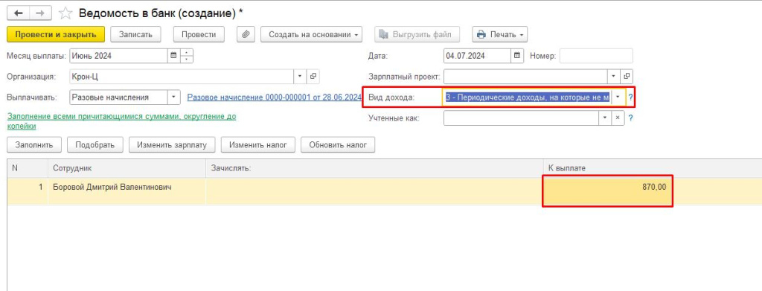Click the 870,00 payout amount cell

pos(607,191)
